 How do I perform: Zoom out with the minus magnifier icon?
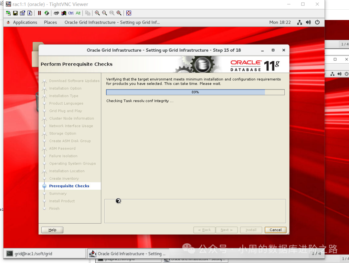tap(104, 13)
